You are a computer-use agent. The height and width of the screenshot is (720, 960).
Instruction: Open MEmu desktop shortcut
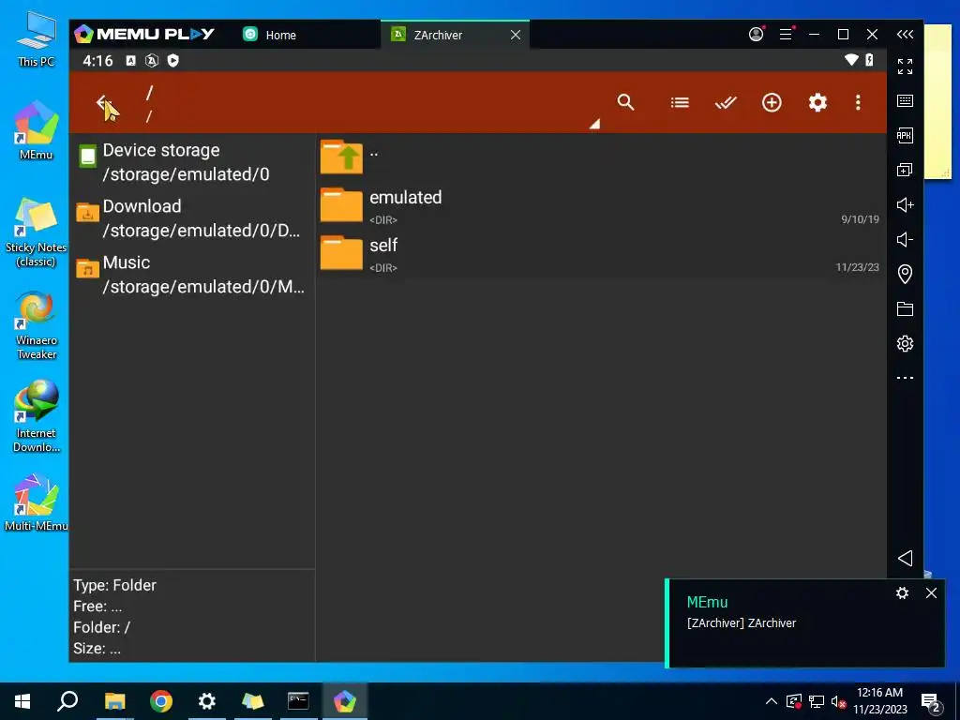click(x=36, y=131)
